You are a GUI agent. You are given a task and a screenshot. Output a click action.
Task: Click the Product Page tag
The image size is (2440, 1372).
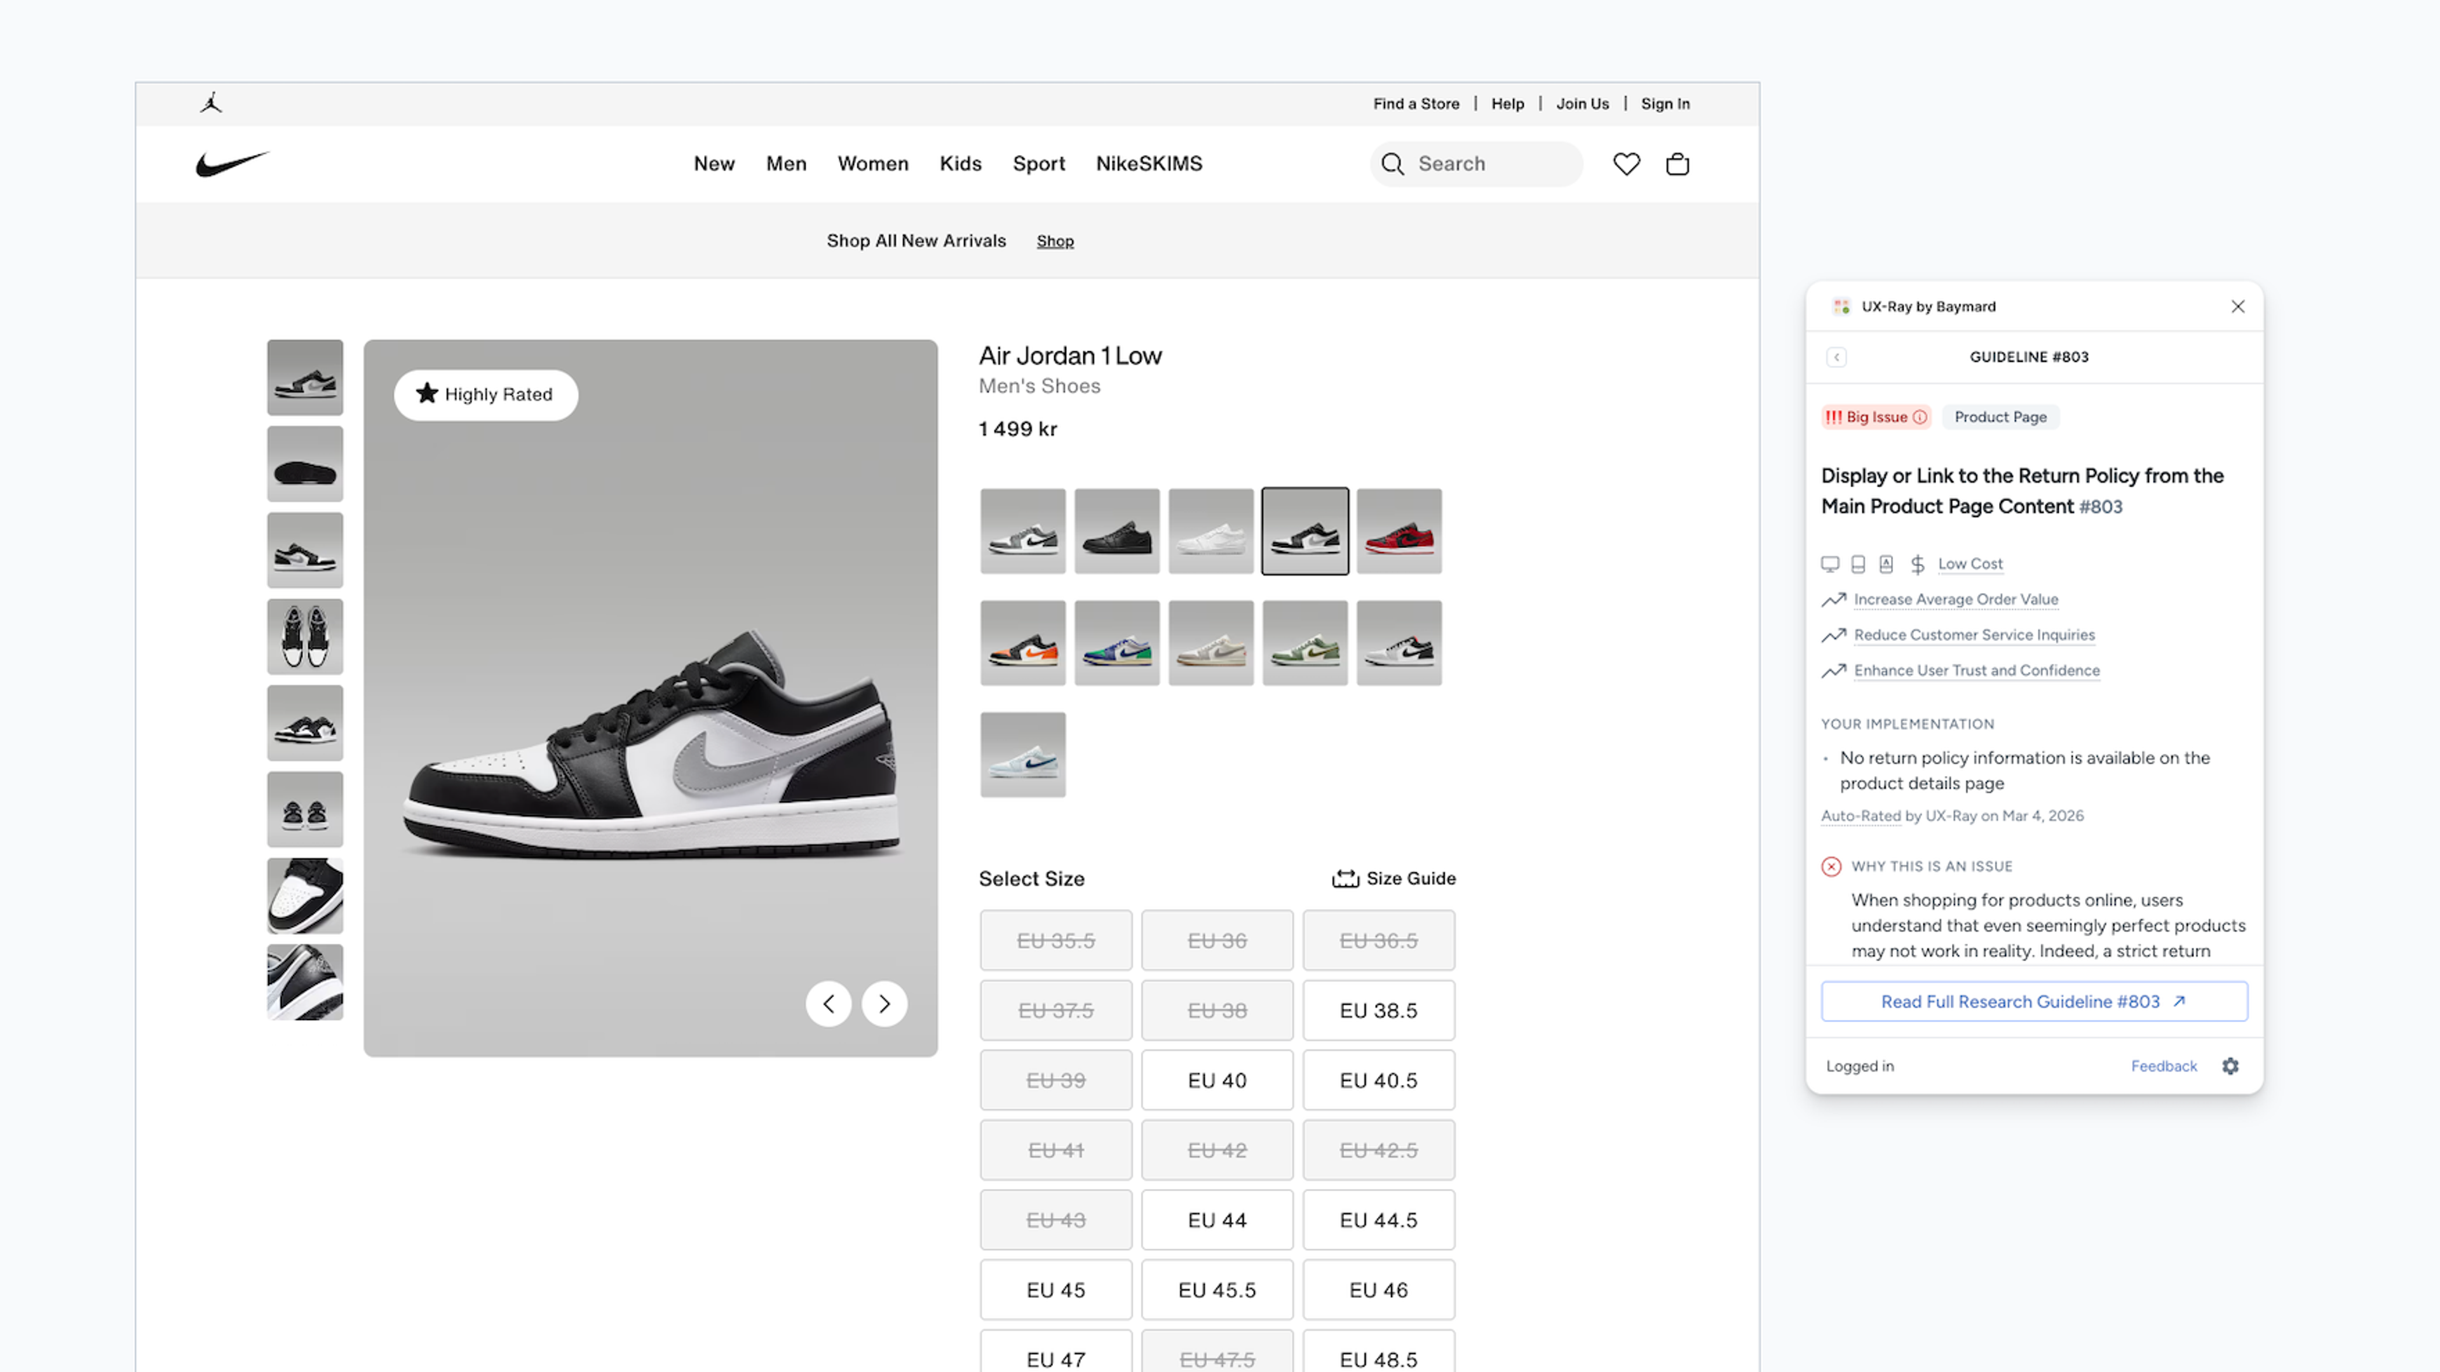pos(2000,417)
